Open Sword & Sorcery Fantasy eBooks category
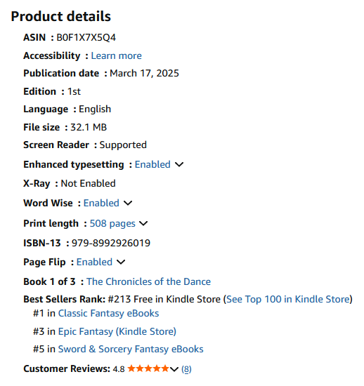This screenshot has height=386, width=364. (x=131, y=349)
